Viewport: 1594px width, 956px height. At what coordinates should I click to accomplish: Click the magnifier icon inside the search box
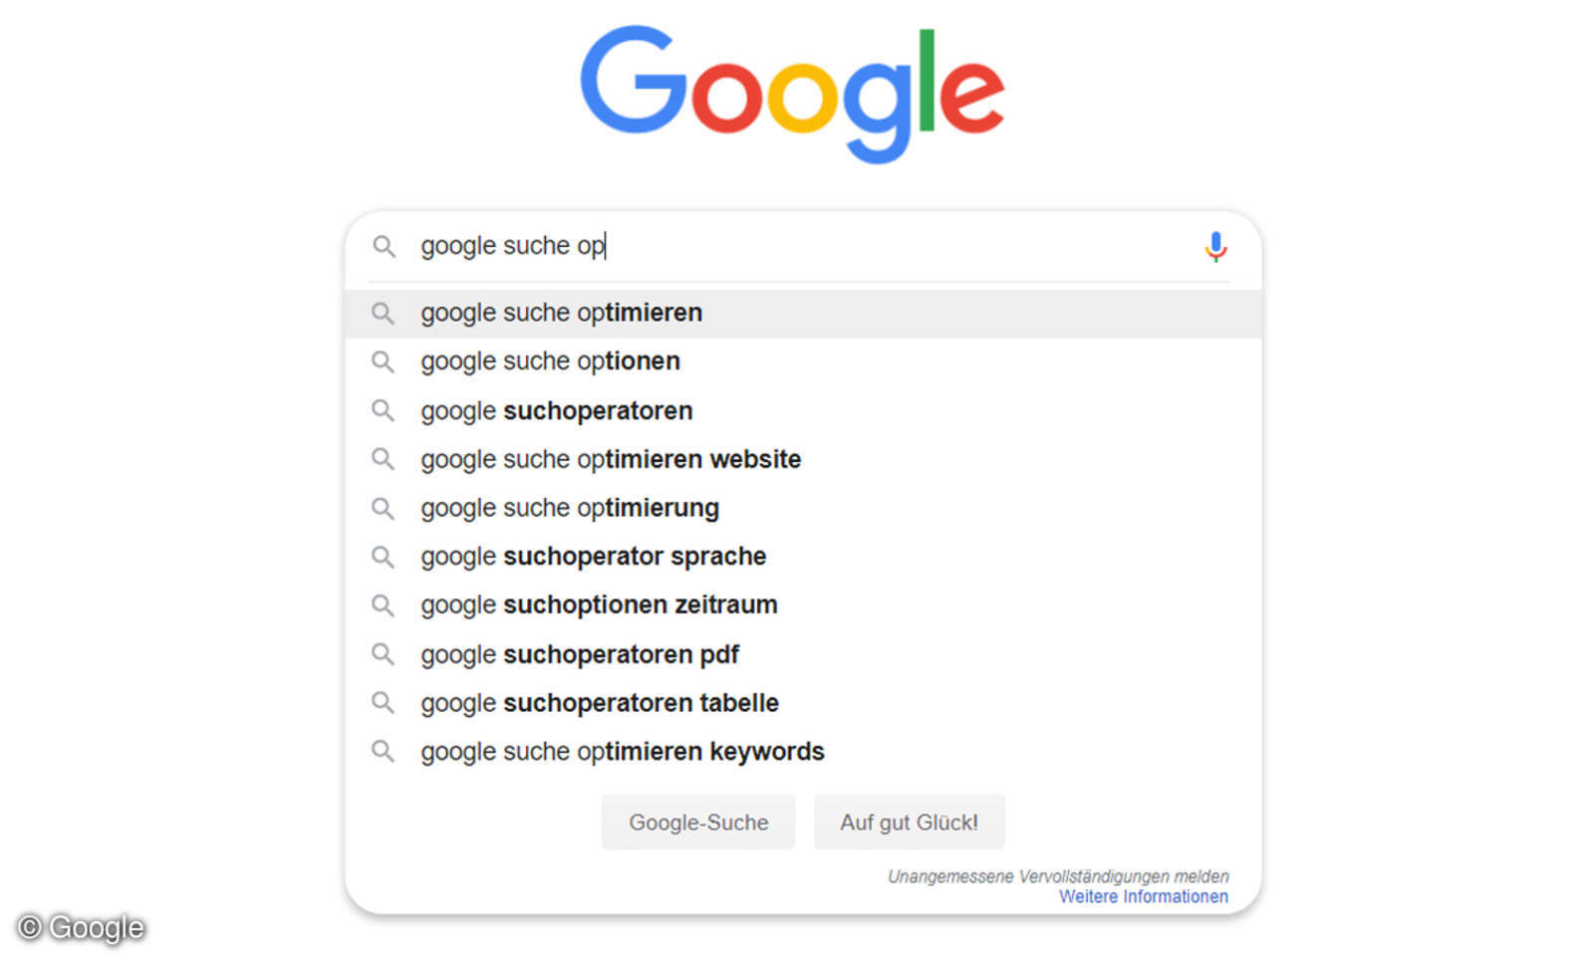click(x=385, y=247)
